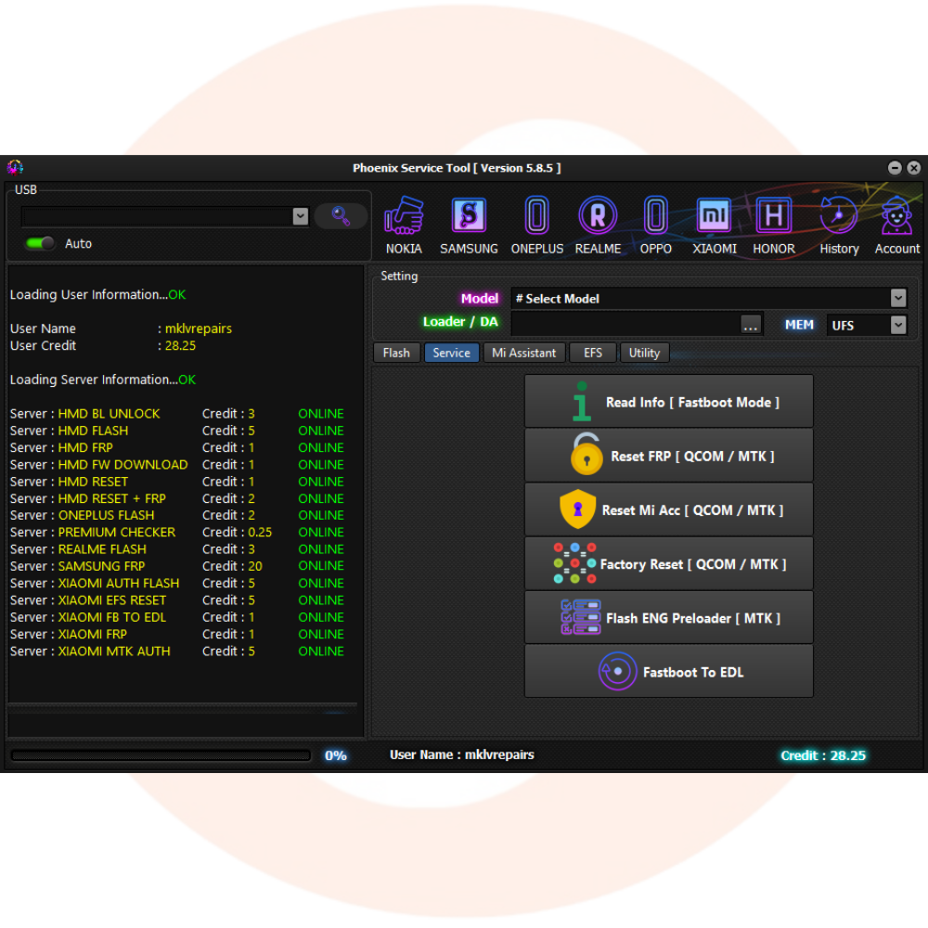Screen dimensions: 928x928
Task: Click the Phoenix app logo in title bar
Action: (16, 167)
